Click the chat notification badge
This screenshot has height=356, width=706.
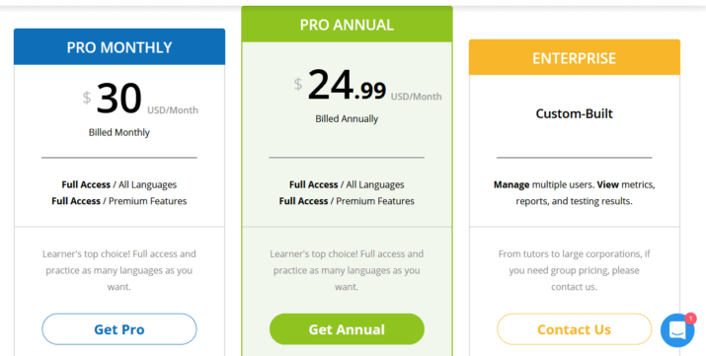point(690,319)
